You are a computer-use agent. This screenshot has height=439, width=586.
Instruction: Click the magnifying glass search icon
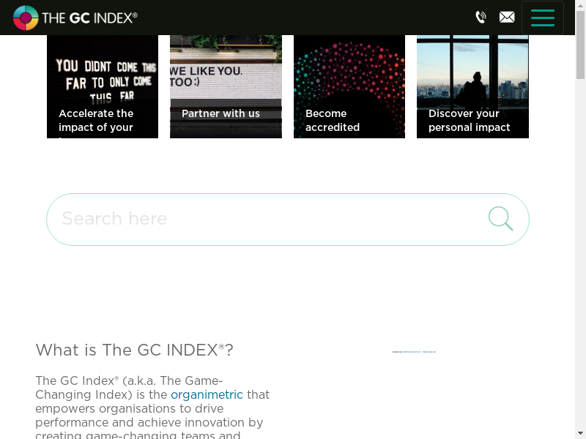(x=501, y=219)
